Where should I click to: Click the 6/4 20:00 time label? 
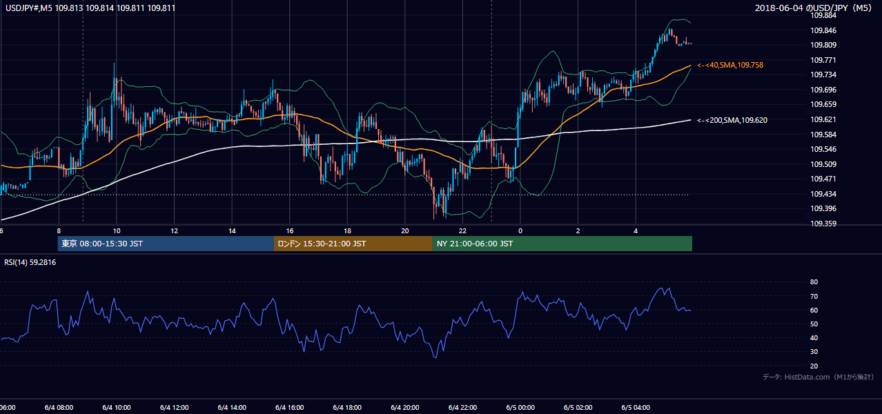404,408
